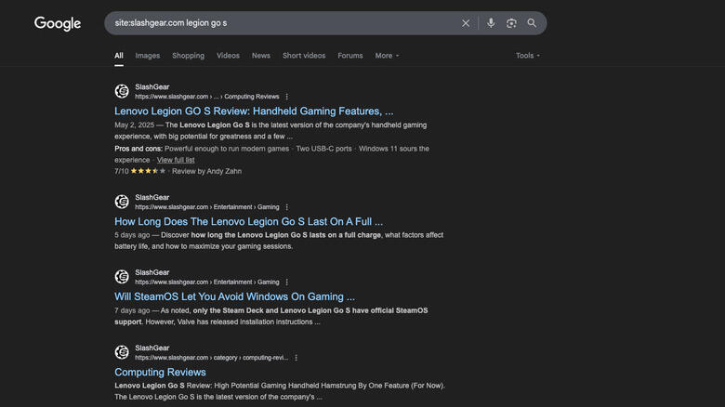The height and width of the screenshot is (407, 725).
Task: Click '5 days ago' snippet date
Action: pos(132,235)
